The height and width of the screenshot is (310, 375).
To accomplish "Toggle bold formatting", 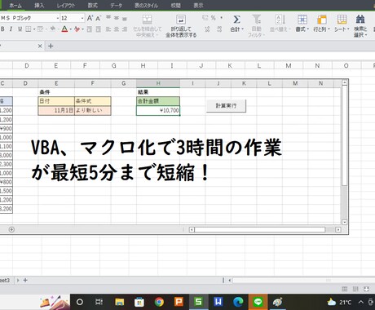I will click(2, 29).
